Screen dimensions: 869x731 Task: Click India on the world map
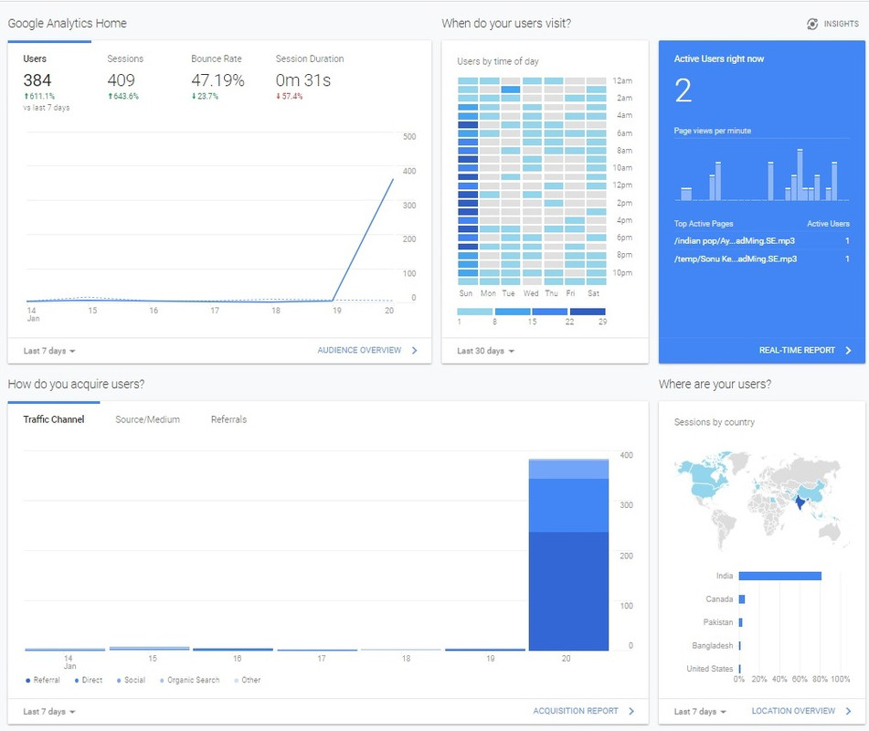click(x=800, y=503)
